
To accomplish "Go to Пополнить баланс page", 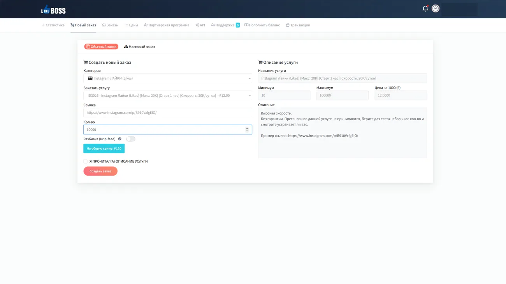I will point(262,25).
